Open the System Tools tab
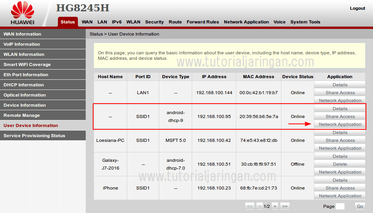The height and width of the screenshot is (213, 373). pos(305,22)
